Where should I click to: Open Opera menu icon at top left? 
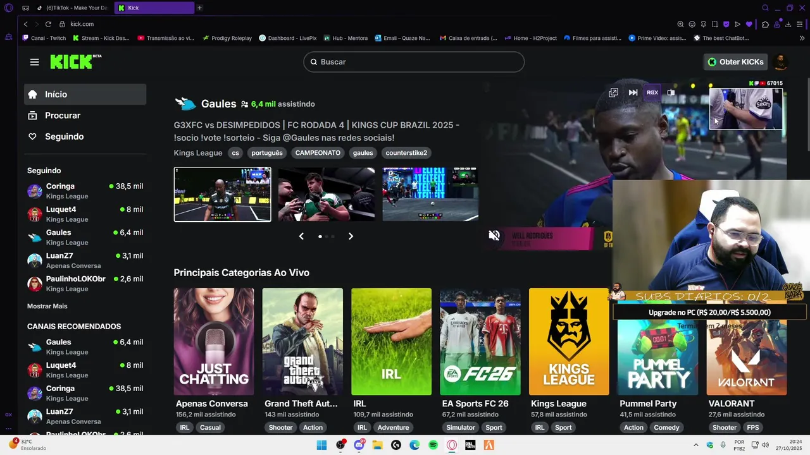pyautogui.click(x=9, y=8)
